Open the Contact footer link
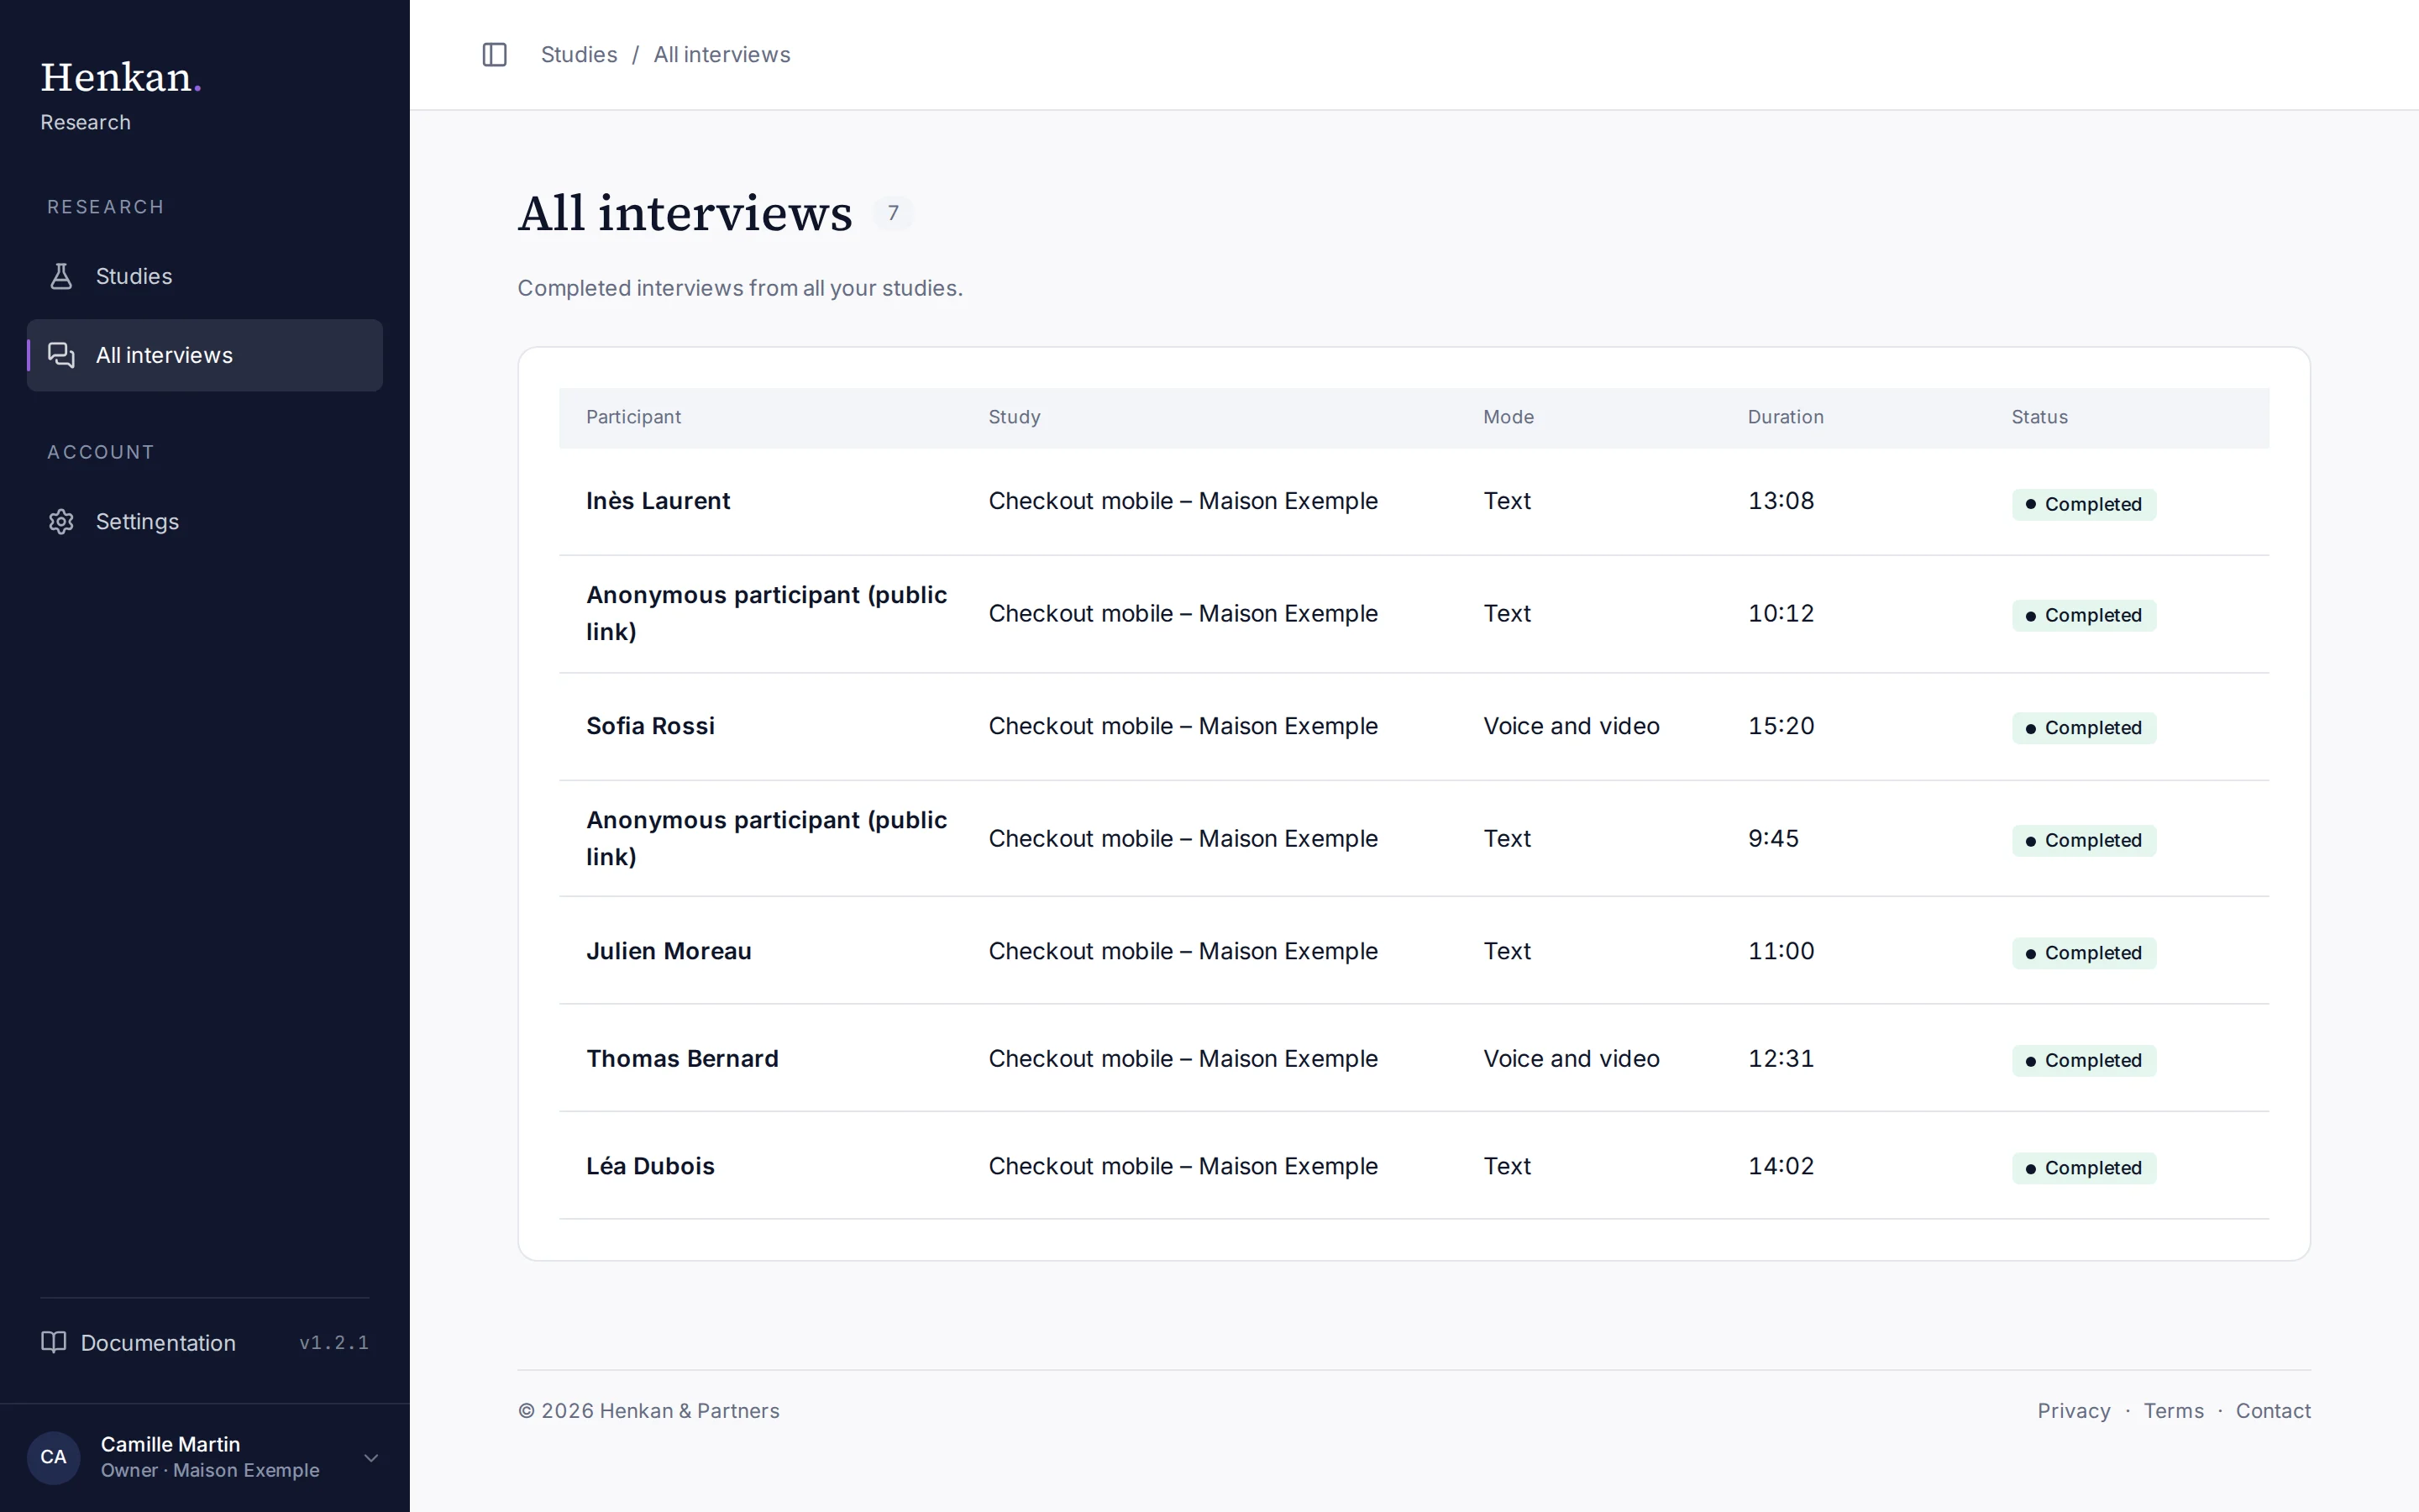The height and width of the screenshot is (1512, 2419). click(2273, 1411)
